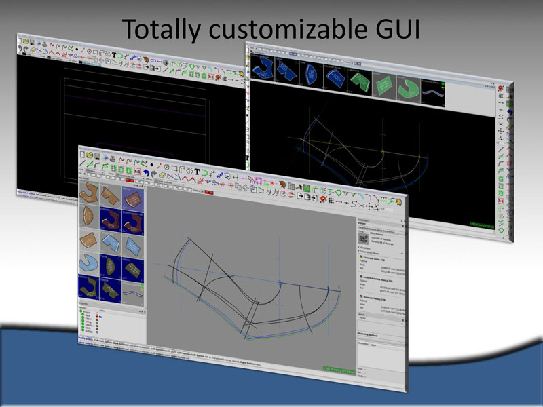Select Text T tool in back-left window
543x407 pixels.
click(114, 54)
